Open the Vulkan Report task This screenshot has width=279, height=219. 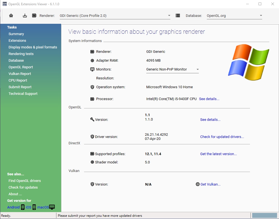(20, 74)
